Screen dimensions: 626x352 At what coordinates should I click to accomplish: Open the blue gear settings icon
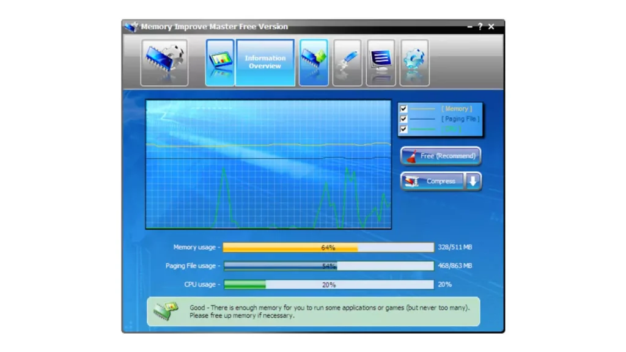414,63
